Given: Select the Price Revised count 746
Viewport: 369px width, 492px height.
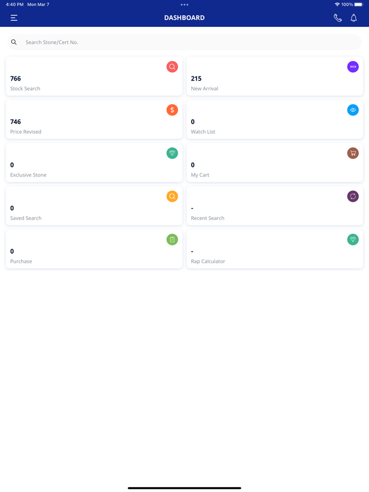Looking at the screenshot, I should 16,122.
